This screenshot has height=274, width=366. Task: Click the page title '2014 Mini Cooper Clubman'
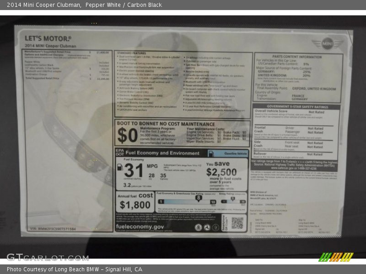(43, 5)
